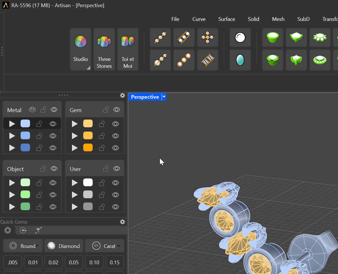This screenshot has width=338, height=274.
Task: Click the pale green Object color swatch
Action: [x=25, y=182]
